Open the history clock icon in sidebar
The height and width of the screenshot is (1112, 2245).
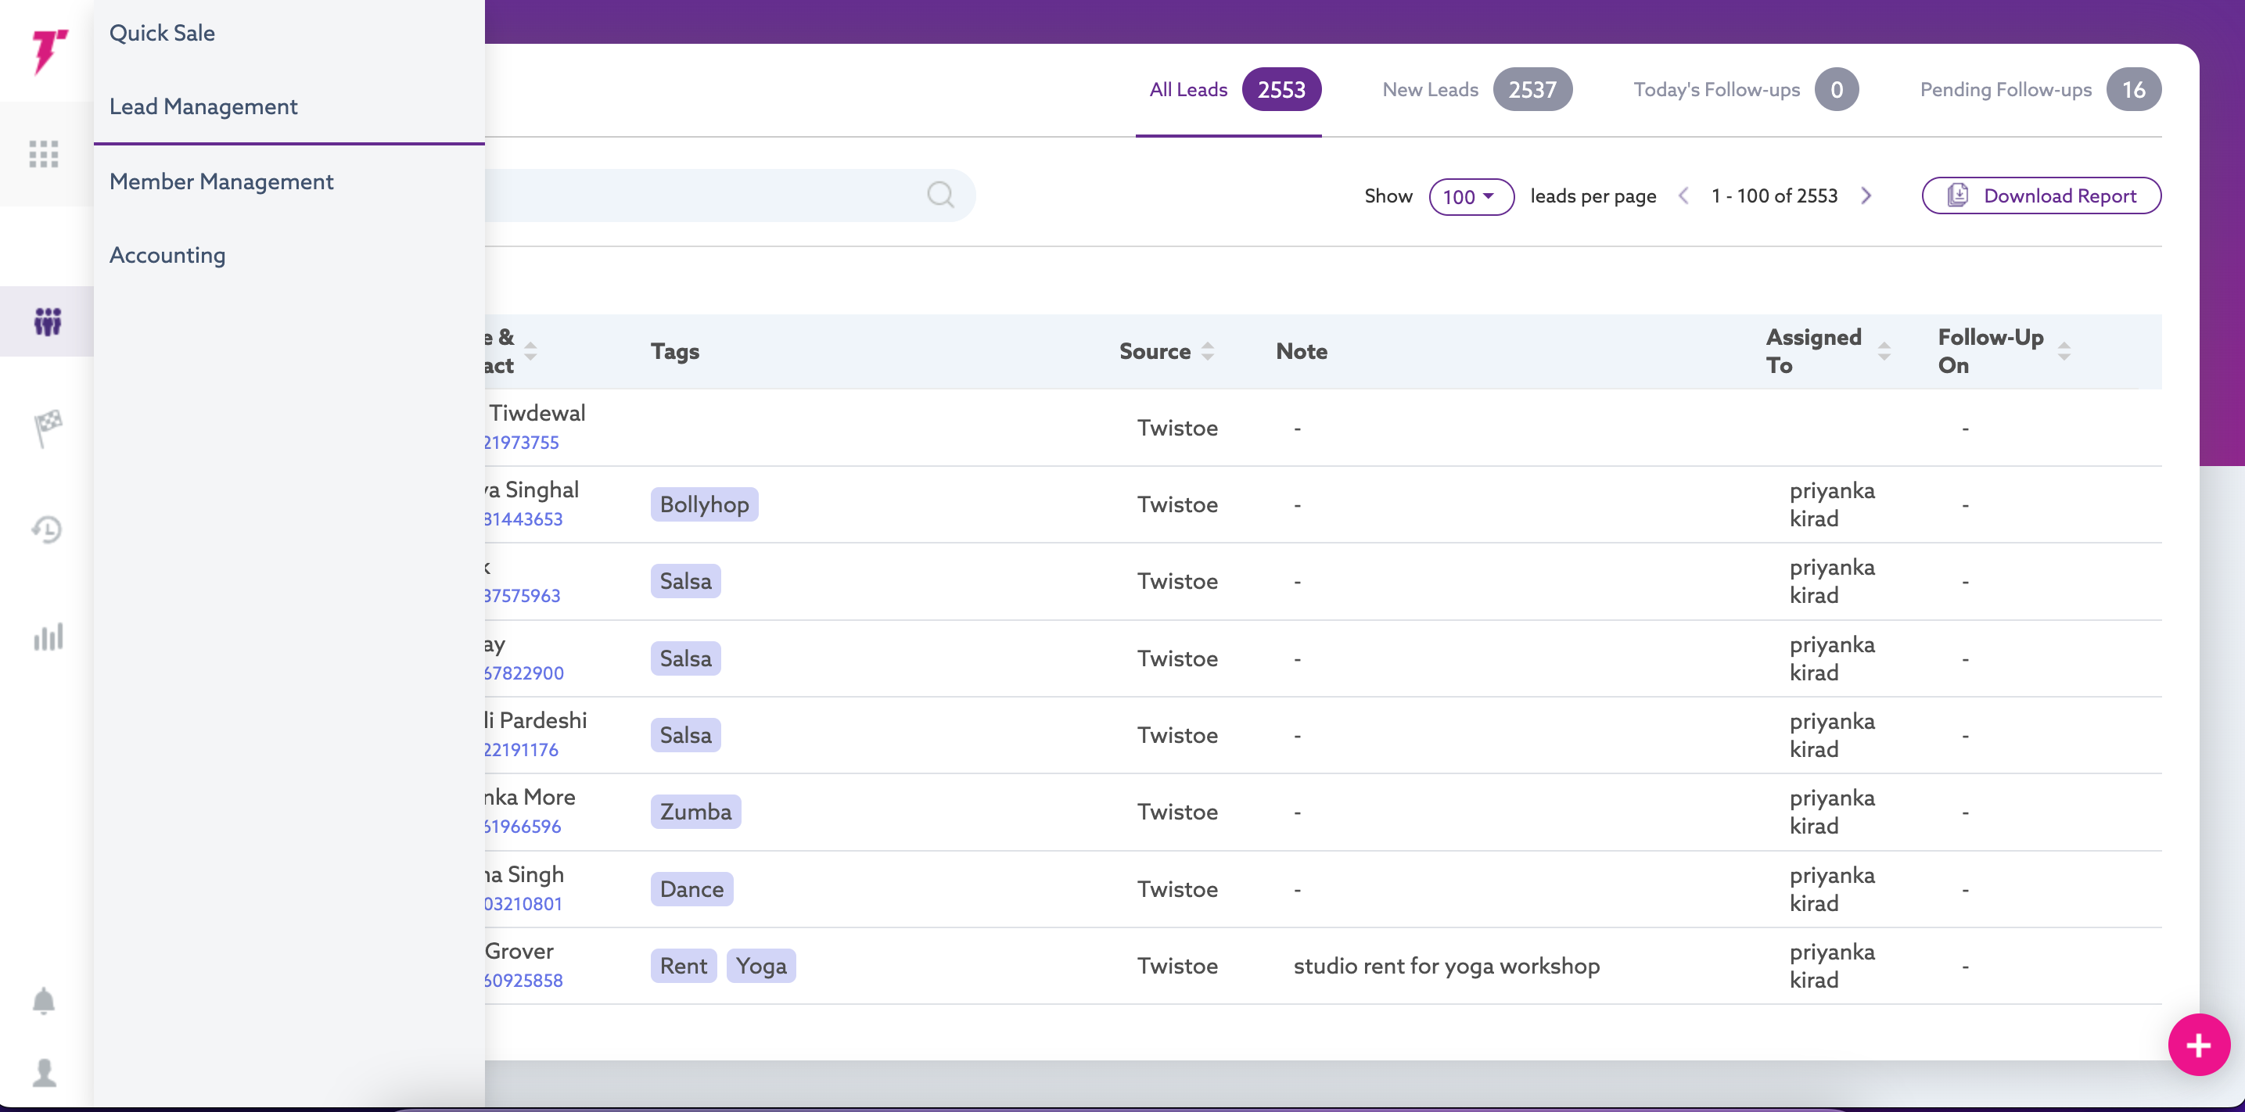coord(47,529)
